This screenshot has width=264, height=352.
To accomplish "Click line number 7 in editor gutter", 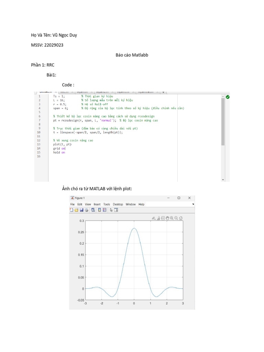I will [x=40, y=120].
